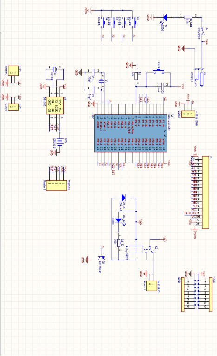Select the DS1302 Header 5 connector
Screen dimensions: 217x356
[x=57, y=185]
